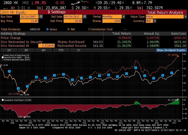Click the Buy Price field 31.40
The width and height of the screenshot is (188, 135).
coord(29,21)
